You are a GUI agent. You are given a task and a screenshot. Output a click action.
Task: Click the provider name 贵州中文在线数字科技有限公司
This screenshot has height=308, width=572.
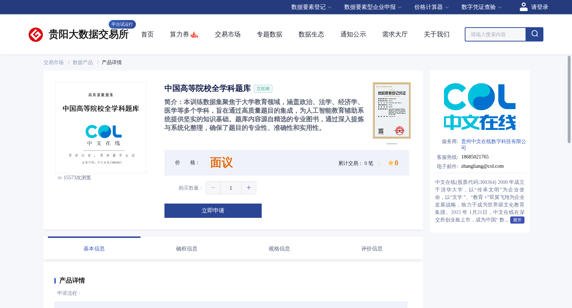[493, 145]
